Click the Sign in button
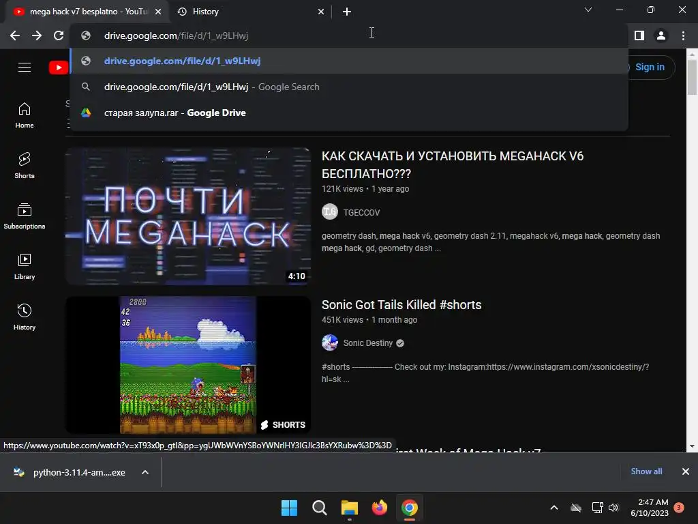The width and height of the screenshot is (698, 524). click(x=650, y=68)
